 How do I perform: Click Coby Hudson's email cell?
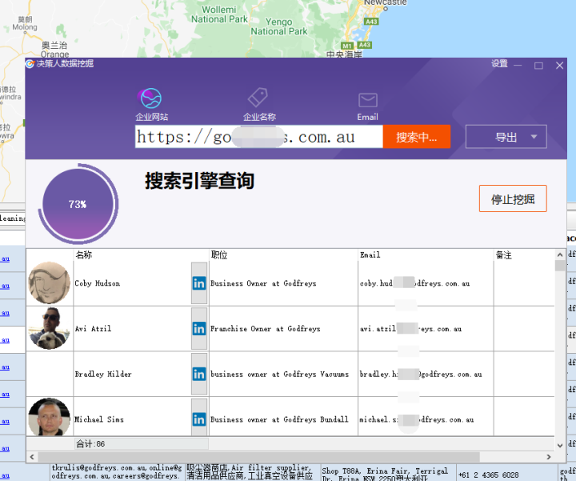coord(426,283)
